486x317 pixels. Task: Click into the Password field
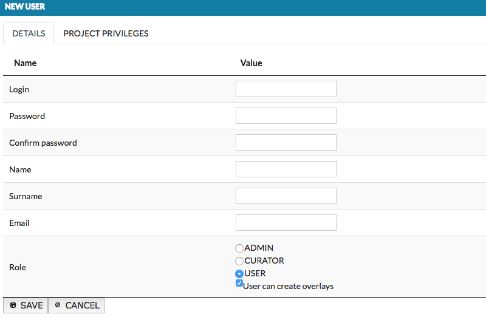286,116
